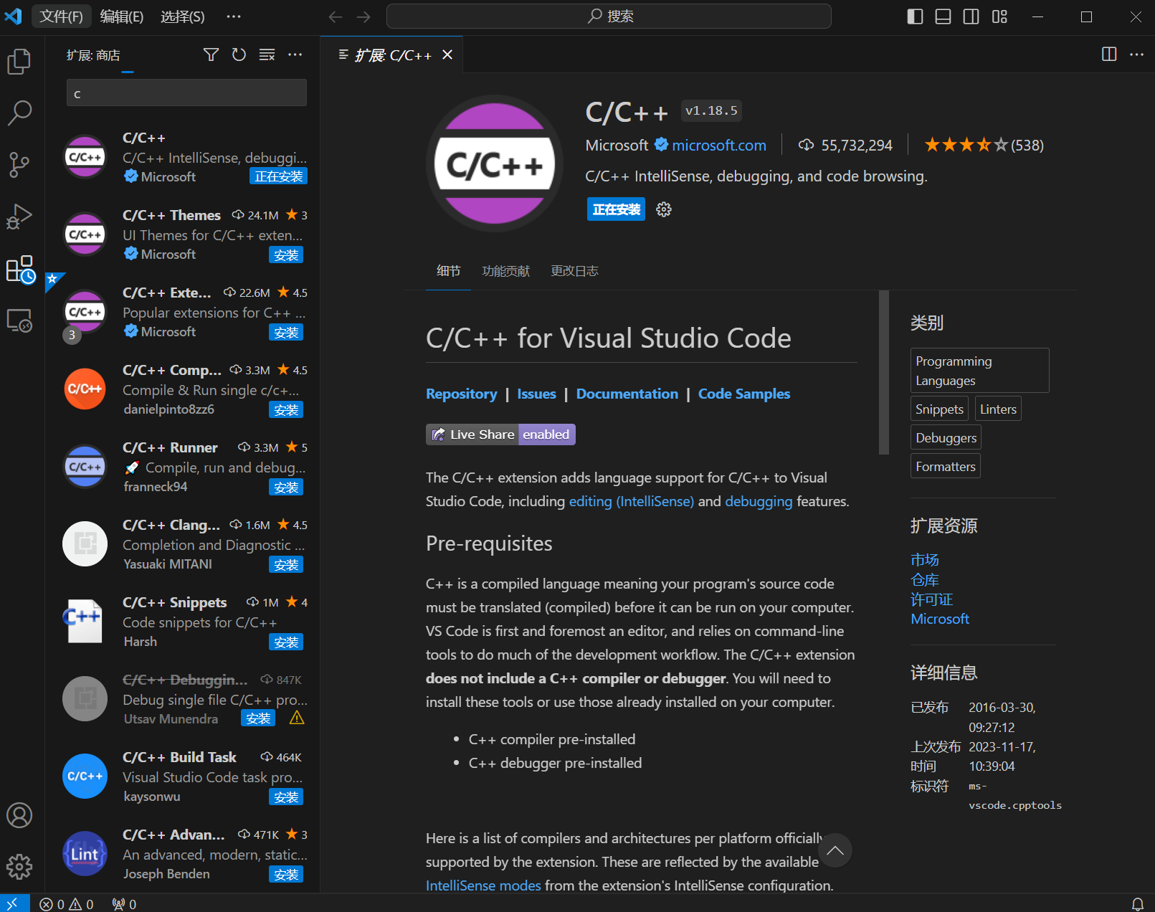The width and height of the screenshot is (1155, 912).
Task: Open the Repository link
Action: click(461, 394)
